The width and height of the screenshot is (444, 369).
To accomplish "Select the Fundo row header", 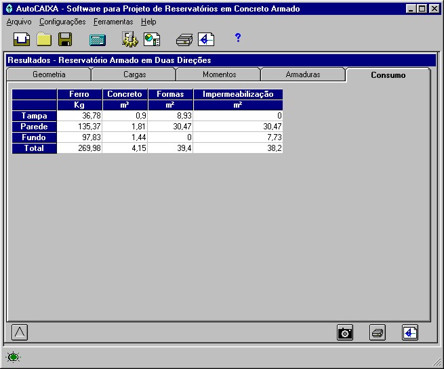I will coord(35,137).
